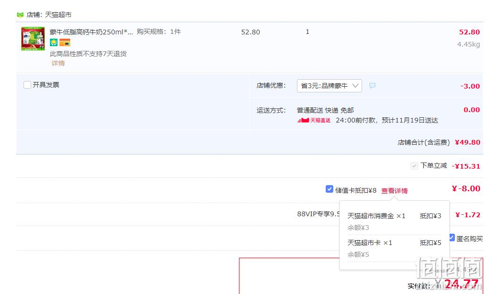Screen dimensions: 486x294
Task: Click the 余额¥3 balance in popup
Action: coord(358,228)
